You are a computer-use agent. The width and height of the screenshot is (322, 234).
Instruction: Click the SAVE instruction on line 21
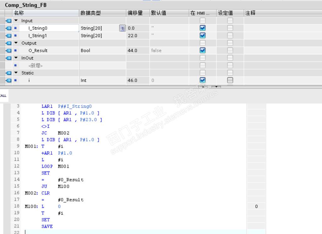click(x=47, y=226)
